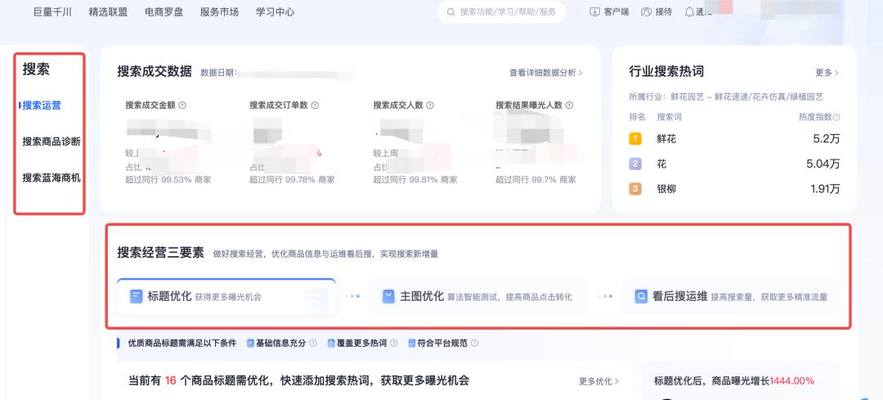Click the rank 3 badge for 银柳
Screen dimensions: 883x400
(635, 189)
